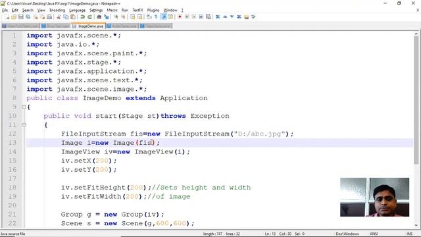Run macro multiple times icon
Screen dimensions: 421x237
[201, 17]
